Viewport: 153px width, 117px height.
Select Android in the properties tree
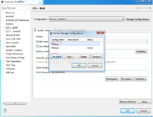tap(10, 16)
